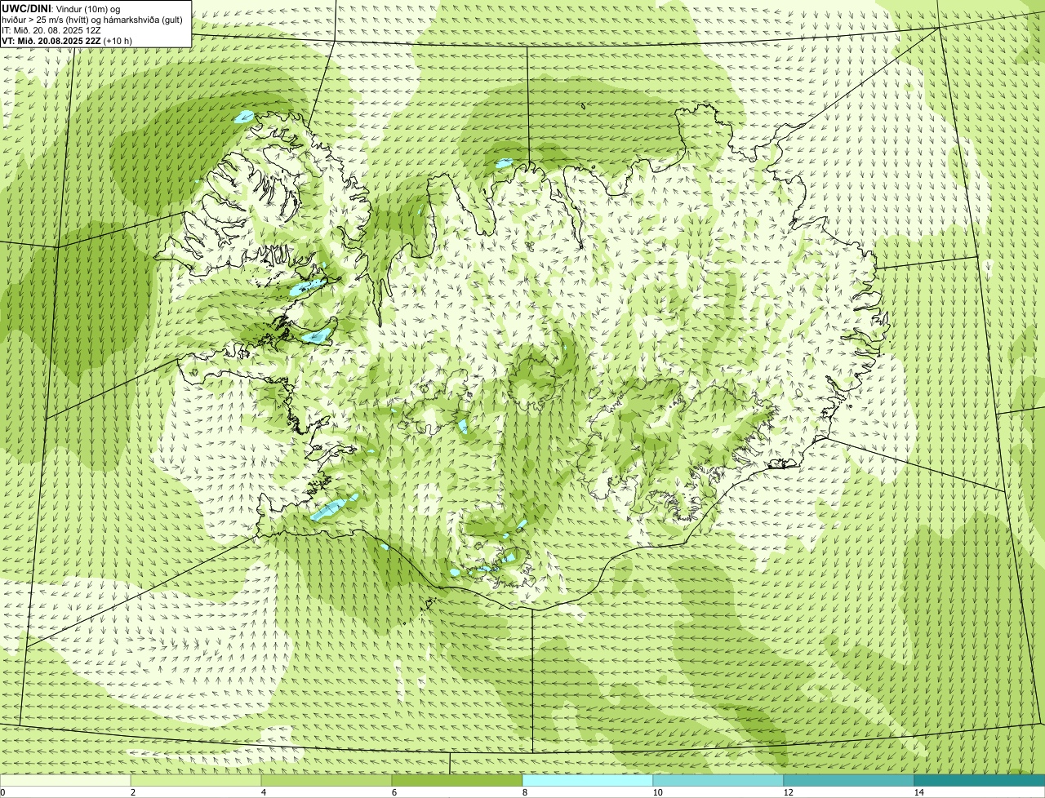Click the '14' tick label on the color scale
The height and width of the screenshot is (798, 1045).
(x=919, y=792)
